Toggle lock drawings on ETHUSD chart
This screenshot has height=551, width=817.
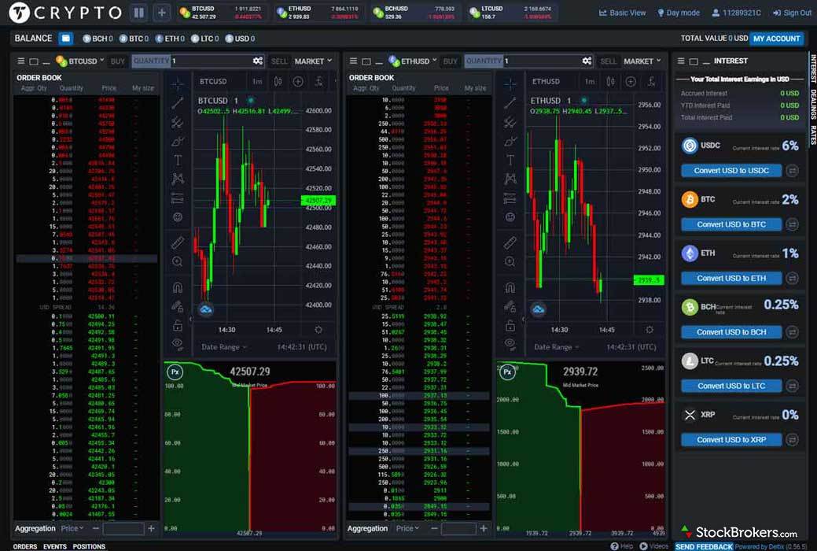point(510,325)
